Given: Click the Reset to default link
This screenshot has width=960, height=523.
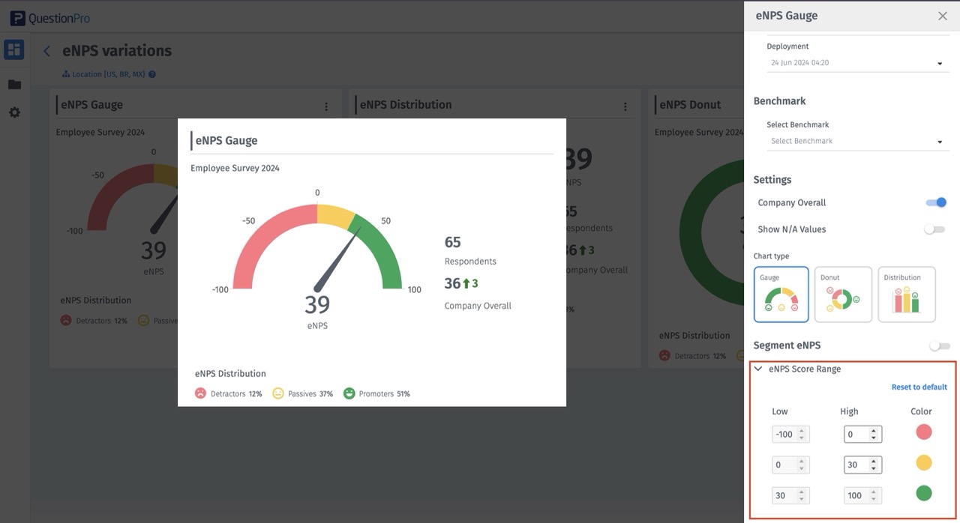Looking at the screenshot, I should (x=919, y=387).
